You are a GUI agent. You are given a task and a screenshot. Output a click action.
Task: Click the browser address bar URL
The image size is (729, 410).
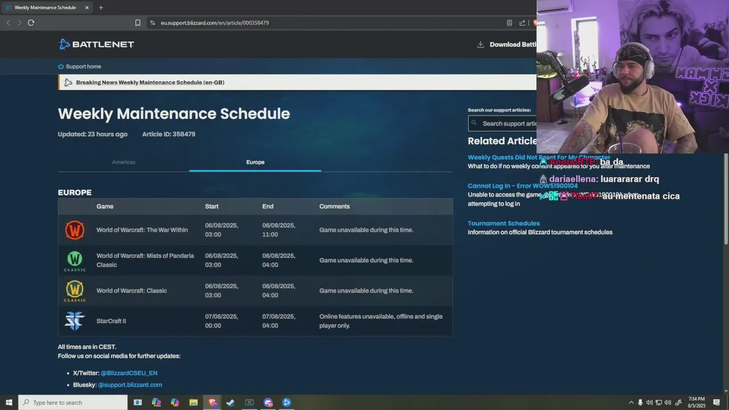tap(215, 23)
